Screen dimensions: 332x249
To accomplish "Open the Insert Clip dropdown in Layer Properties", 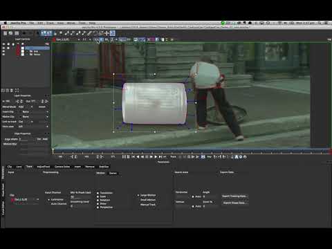I will 35,112.
